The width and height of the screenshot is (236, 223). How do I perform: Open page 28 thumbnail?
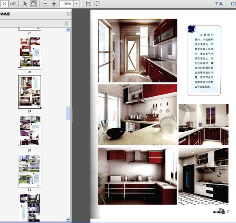click(29, 53)
